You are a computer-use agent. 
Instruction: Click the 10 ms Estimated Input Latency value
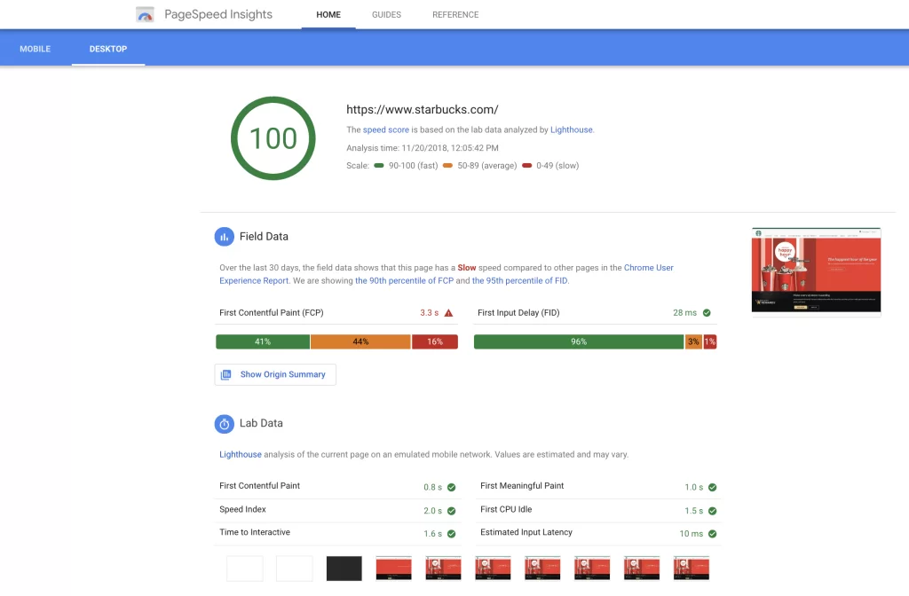point(691,534)
